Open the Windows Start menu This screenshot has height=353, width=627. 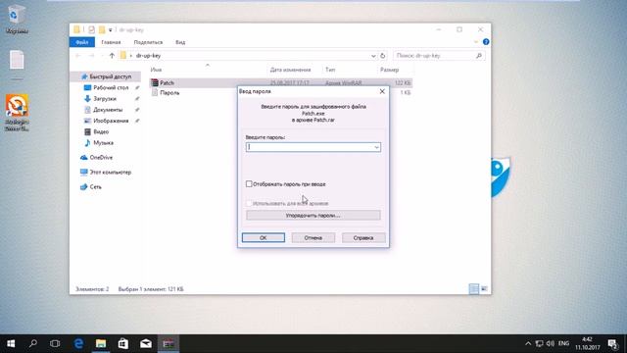click(x=11, y=343)
